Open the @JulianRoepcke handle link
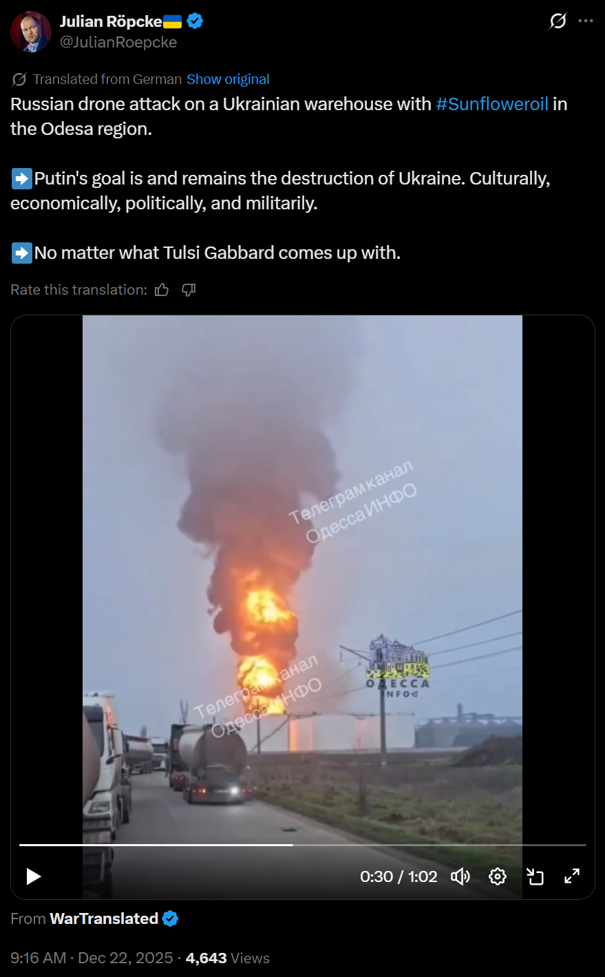The height and width of the screenshot is (977, 605). 118,42
